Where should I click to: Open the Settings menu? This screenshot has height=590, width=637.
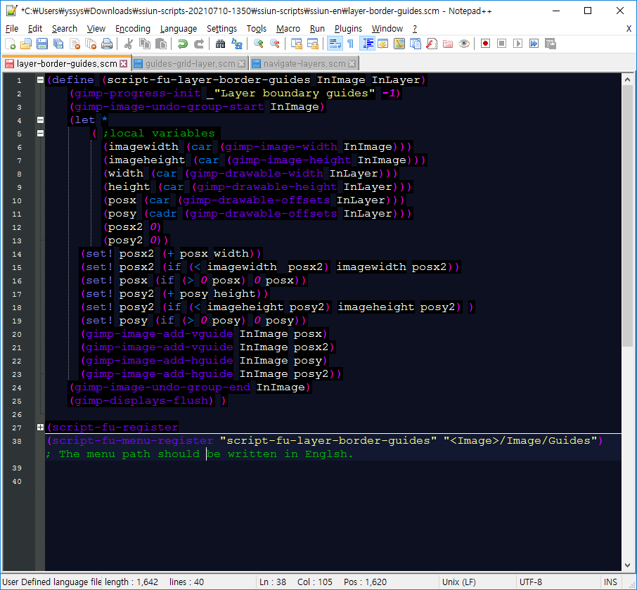[x=221, y=28]
